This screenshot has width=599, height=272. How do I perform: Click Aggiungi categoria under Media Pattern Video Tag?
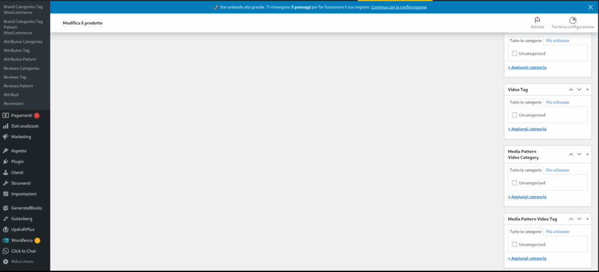[x=527, y=258]
